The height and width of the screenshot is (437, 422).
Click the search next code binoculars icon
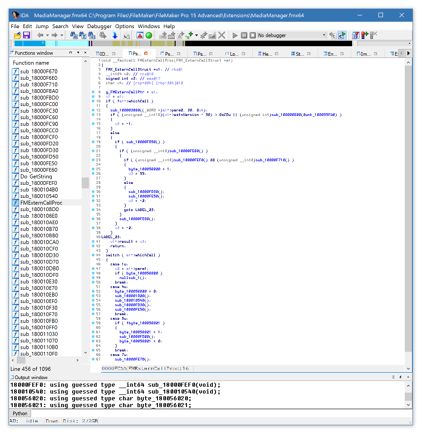[74, 35]
